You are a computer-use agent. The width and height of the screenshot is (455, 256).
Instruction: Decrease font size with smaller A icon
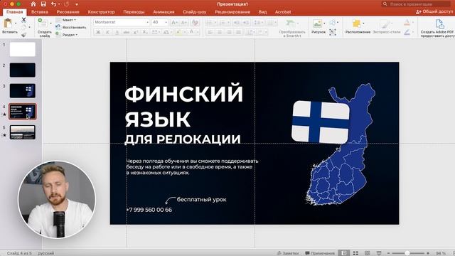coord(184,22)
